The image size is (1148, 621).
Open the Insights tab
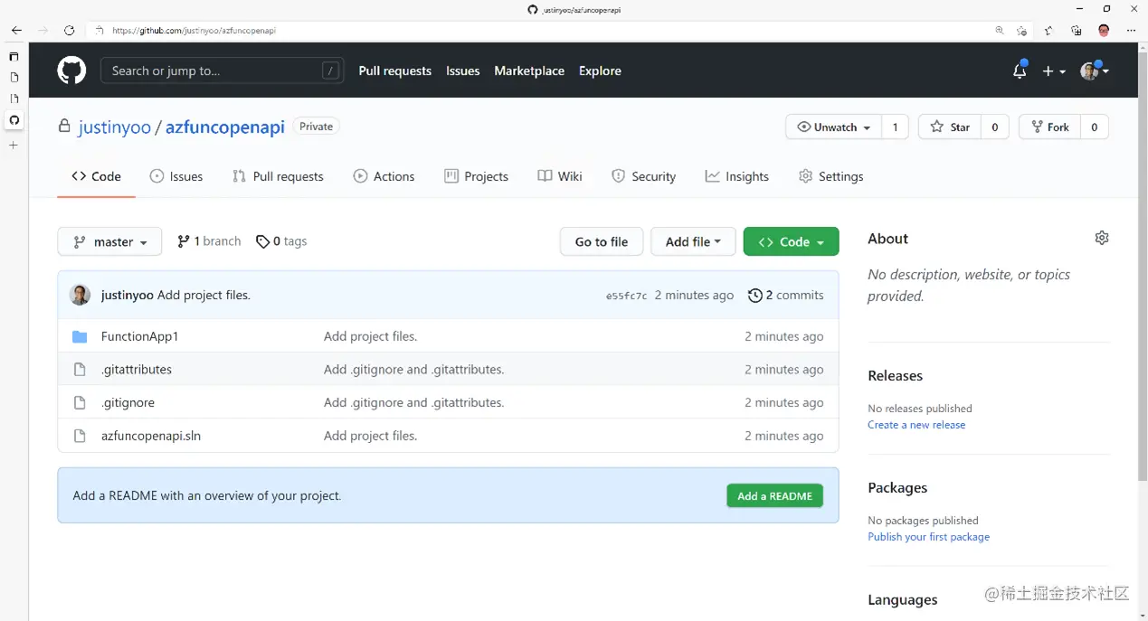(737, 176)
